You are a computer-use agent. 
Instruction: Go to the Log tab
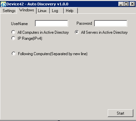tap(57, 11)
